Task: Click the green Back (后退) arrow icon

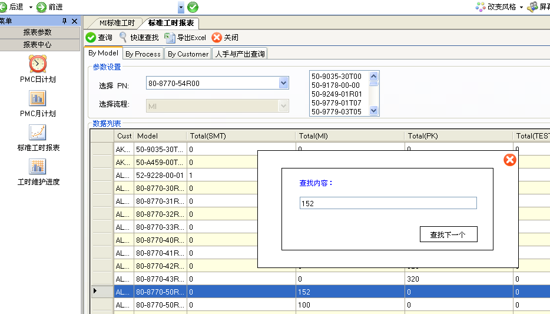Action: pyautogui.click(x=3, y=7)
